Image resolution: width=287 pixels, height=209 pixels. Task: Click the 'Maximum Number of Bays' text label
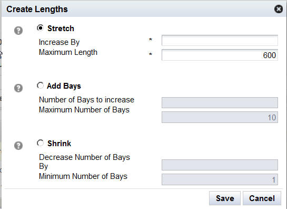[84, 110]
